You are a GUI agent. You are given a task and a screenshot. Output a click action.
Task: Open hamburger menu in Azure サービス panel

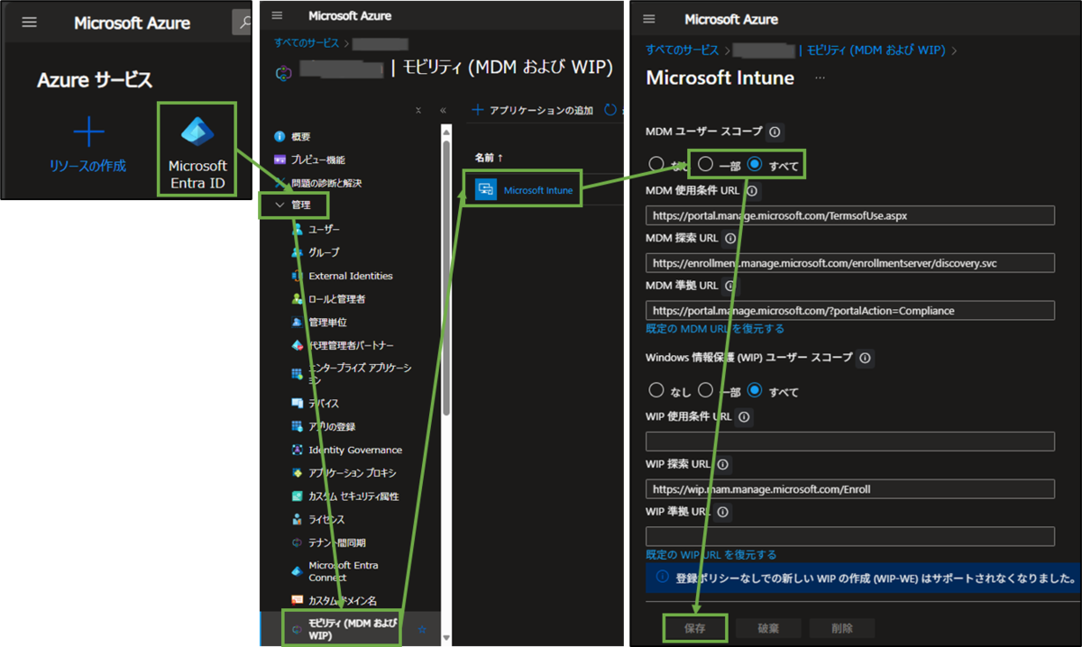pos(30,23)
